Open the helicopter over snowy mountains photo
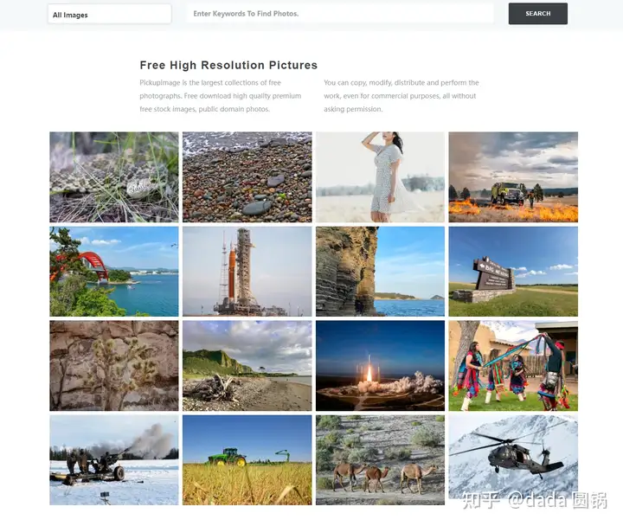Image resolution: width=623 pixels, height=526 pixels. pyautogui.click(x=513, y=458)
